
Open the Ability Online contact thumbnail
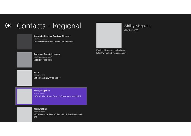click(x=24, y=114)
